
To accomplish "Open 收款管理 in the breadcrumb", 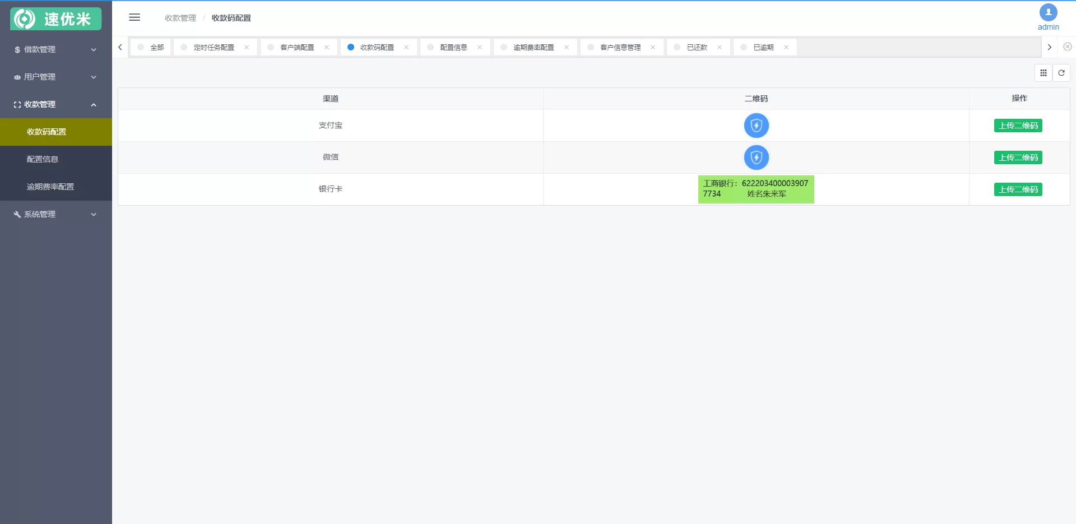I will [180, 17].
